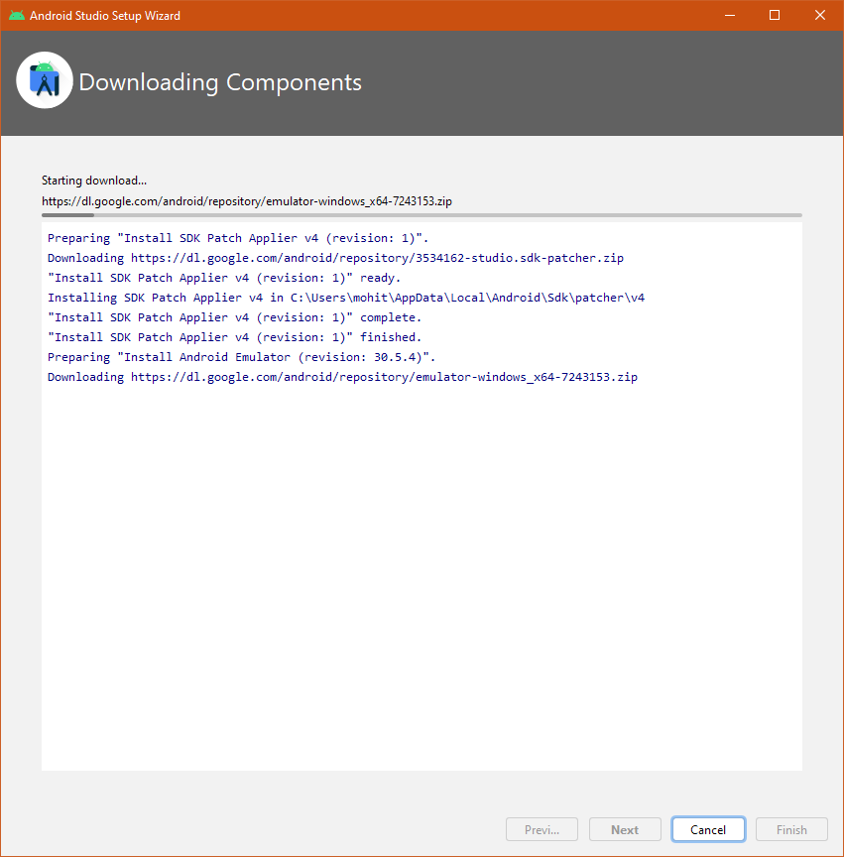
Task: Click the Android icon in the title bar
Action: pyautogui.click(x=17, y=16)
